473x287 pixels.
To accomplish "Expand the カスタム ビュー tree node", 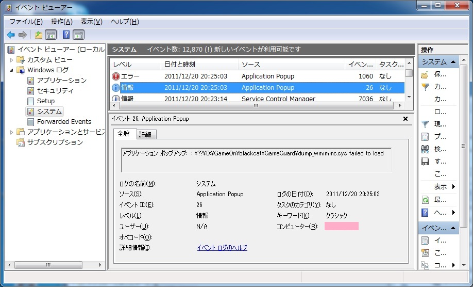I will [12, 60].
